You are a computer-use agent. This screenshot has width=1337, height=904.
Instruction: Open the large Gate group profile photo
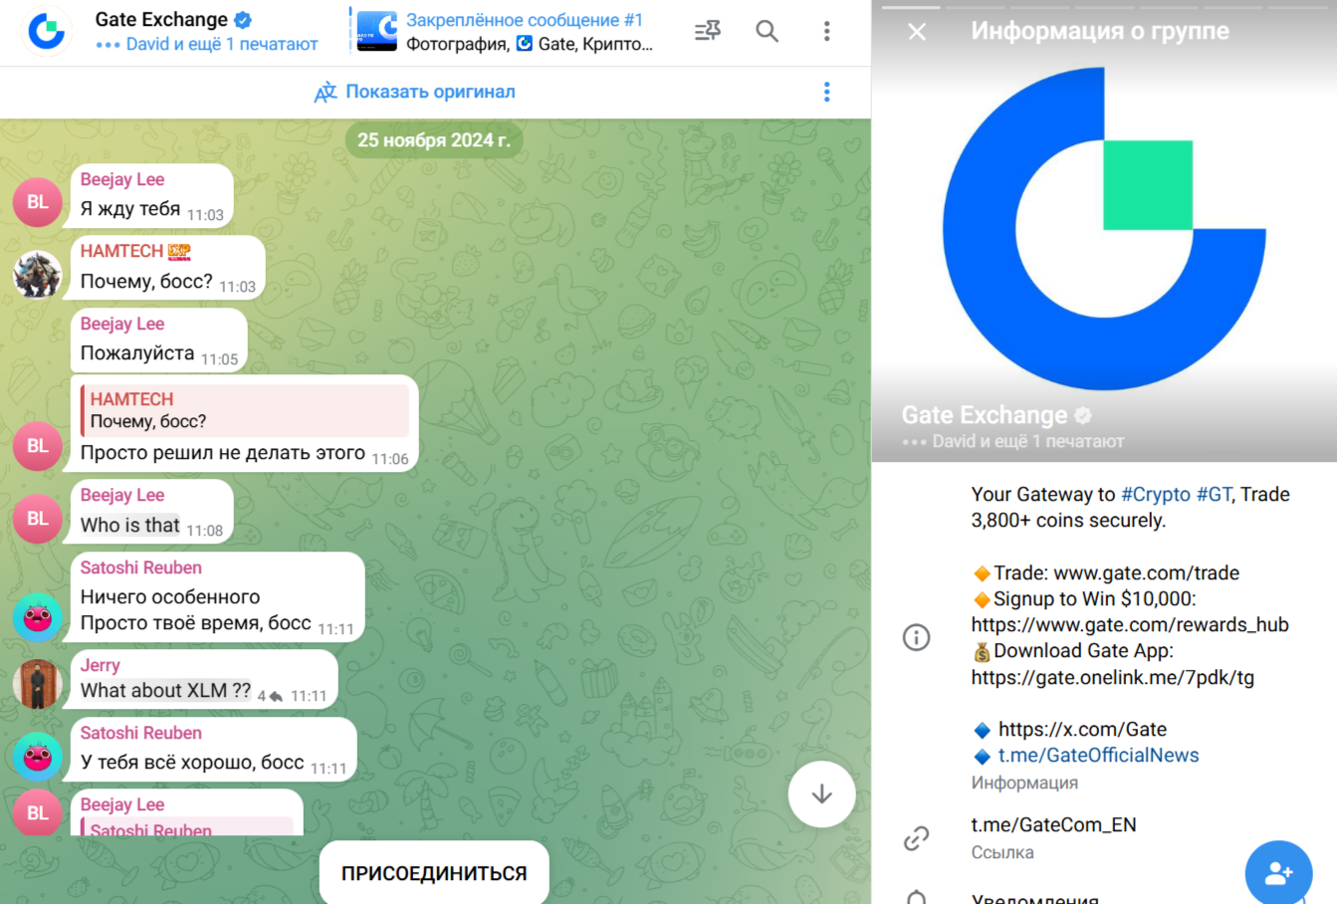pyautogui.click(x=1104, y=229)
